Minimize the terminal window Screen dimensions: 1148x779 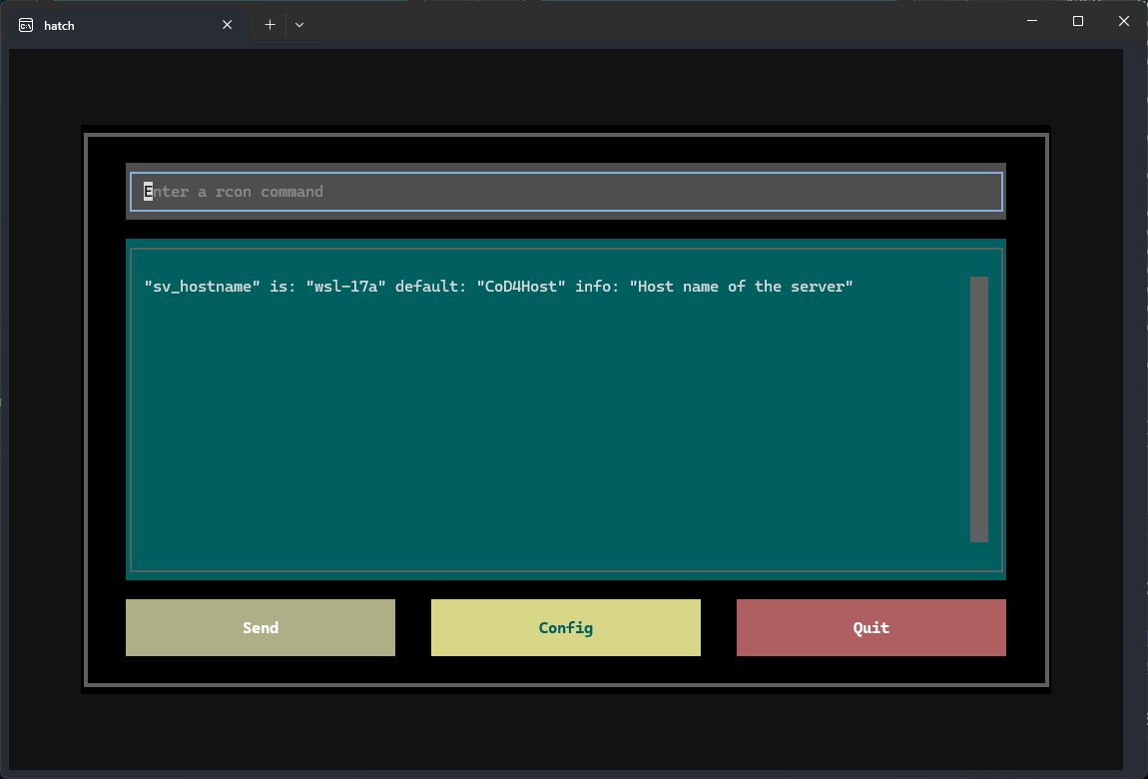[1032, 21]
